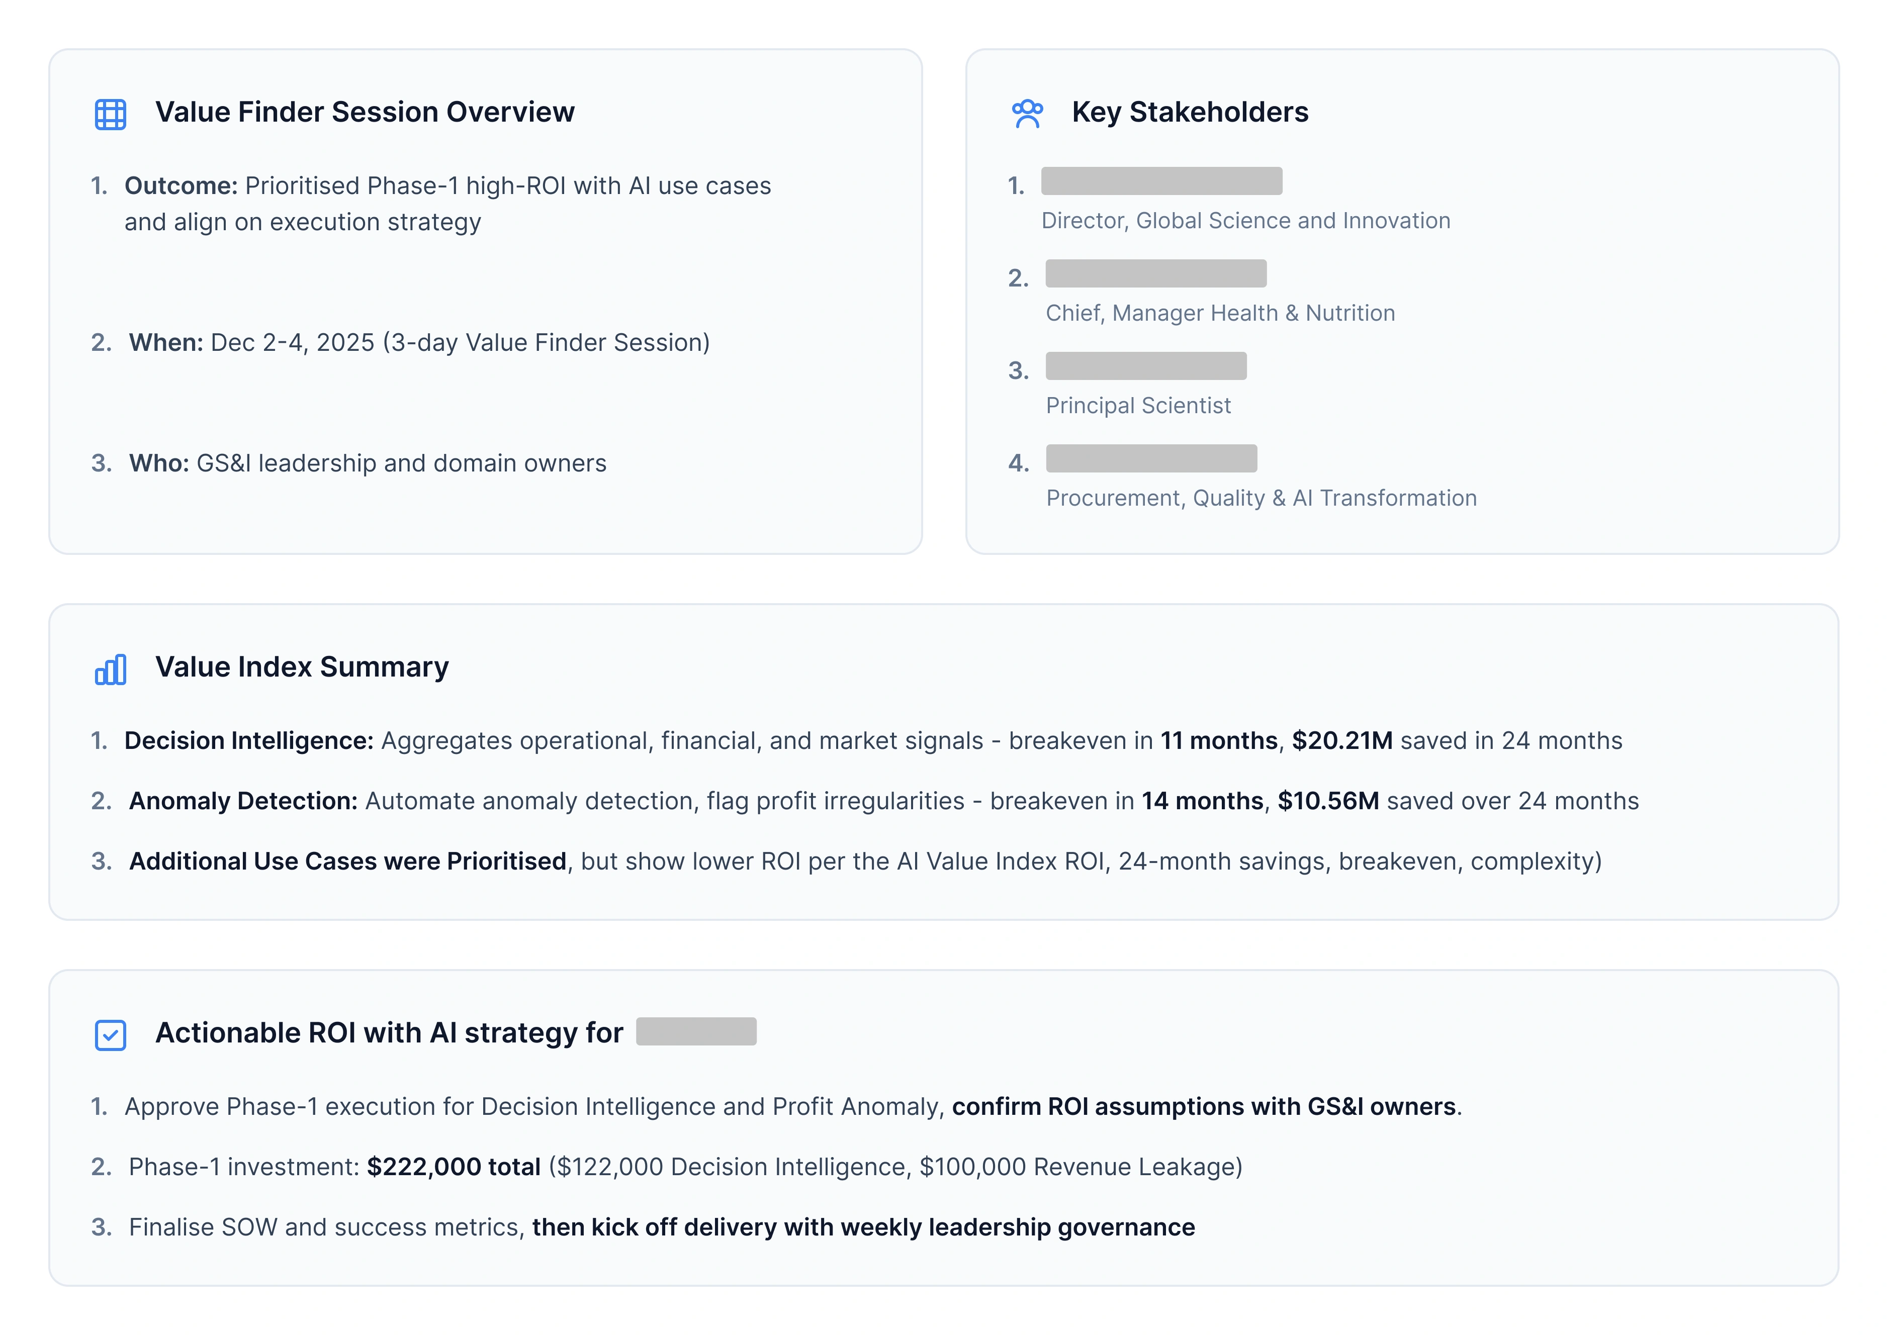Click the Value Index Summary heading

click(x=302, y=666)
